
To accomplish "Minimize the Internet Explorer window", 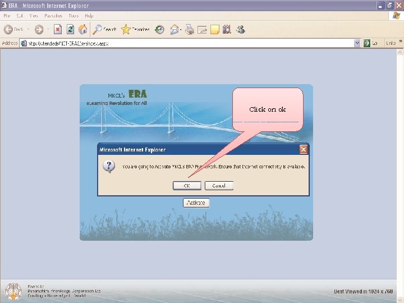I will [380, 6].
